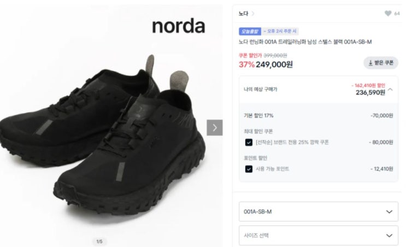Image resolution: width=406 pixels, height=247 pixels.
Task: Go to next product image arrow
Action: [215, 128]
